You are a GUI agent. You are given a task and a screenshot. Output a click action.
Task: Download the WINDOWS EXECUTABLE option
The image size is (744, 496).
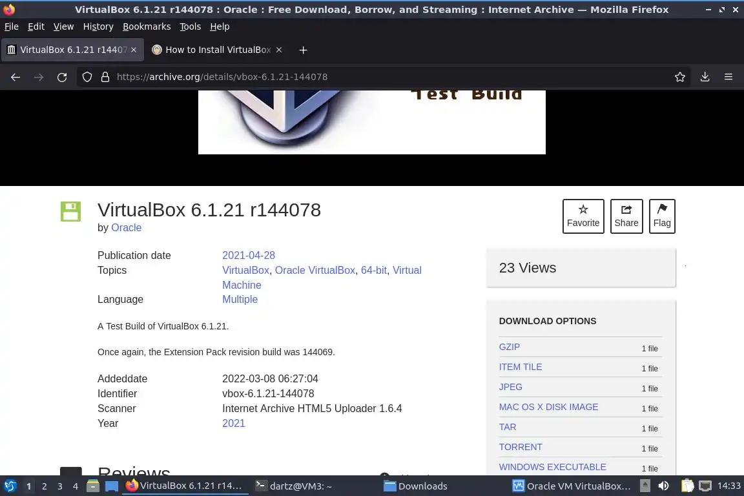(552, 466)
